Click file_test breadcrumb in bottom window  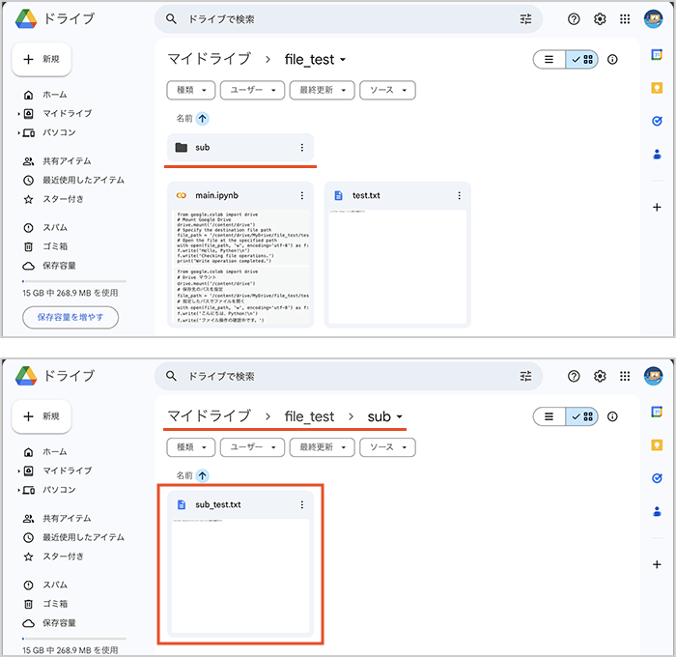point(309,416)
